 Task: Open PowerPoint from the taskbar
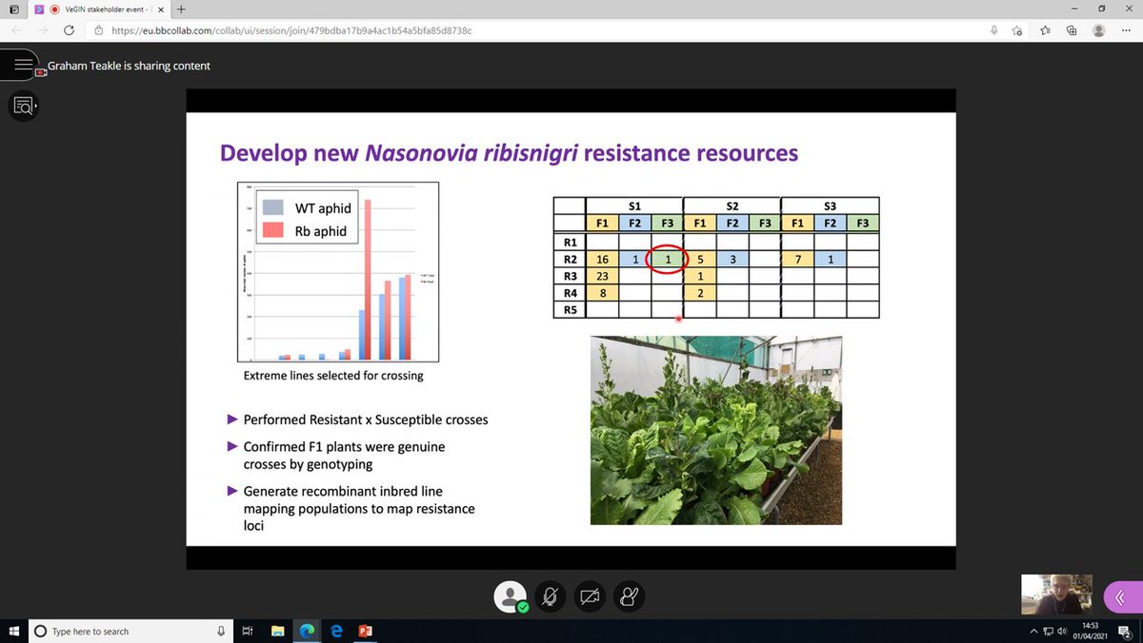pyautogui.click(x=366, y=631)
